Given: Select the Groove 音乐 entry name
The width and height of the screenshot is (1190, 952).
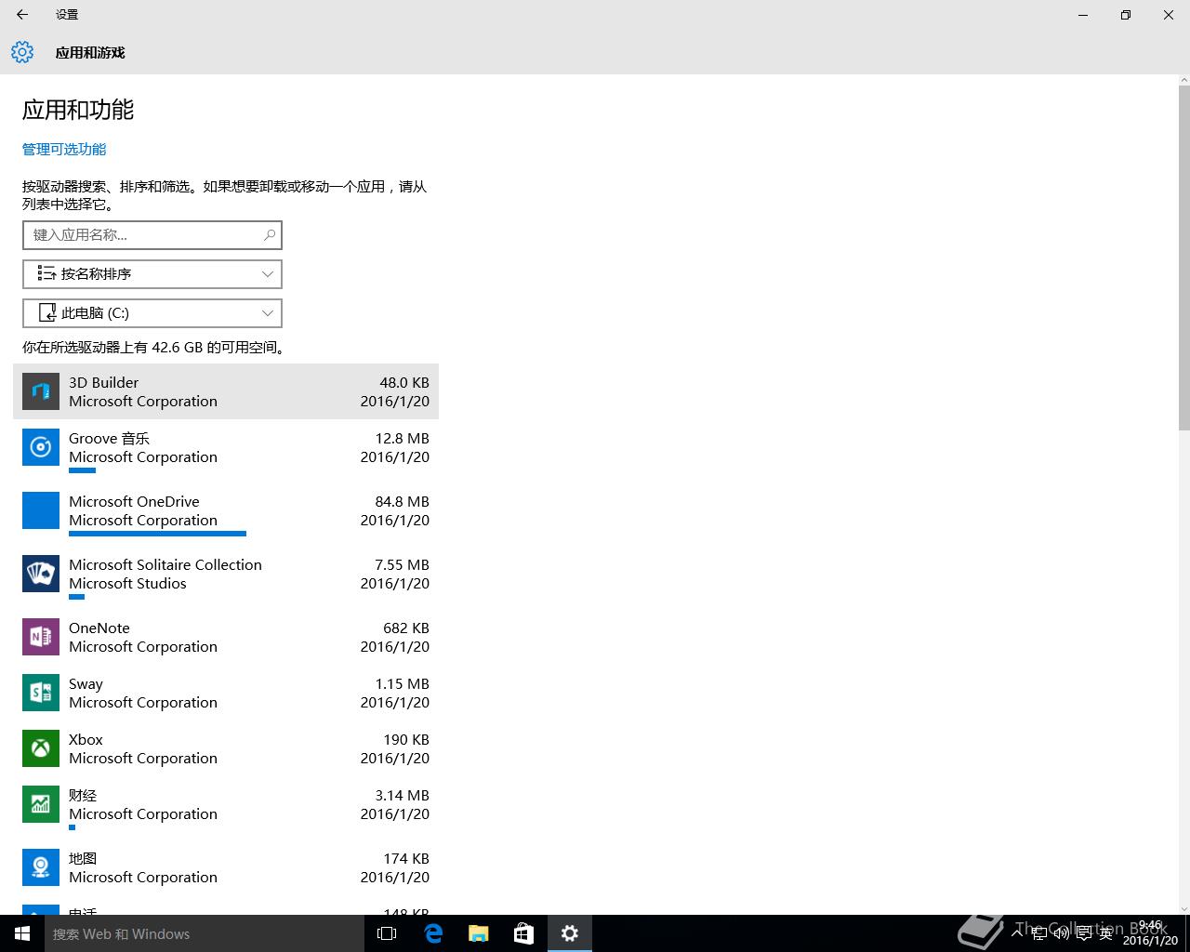Looking at the screenshot, I should coord(109,438).
